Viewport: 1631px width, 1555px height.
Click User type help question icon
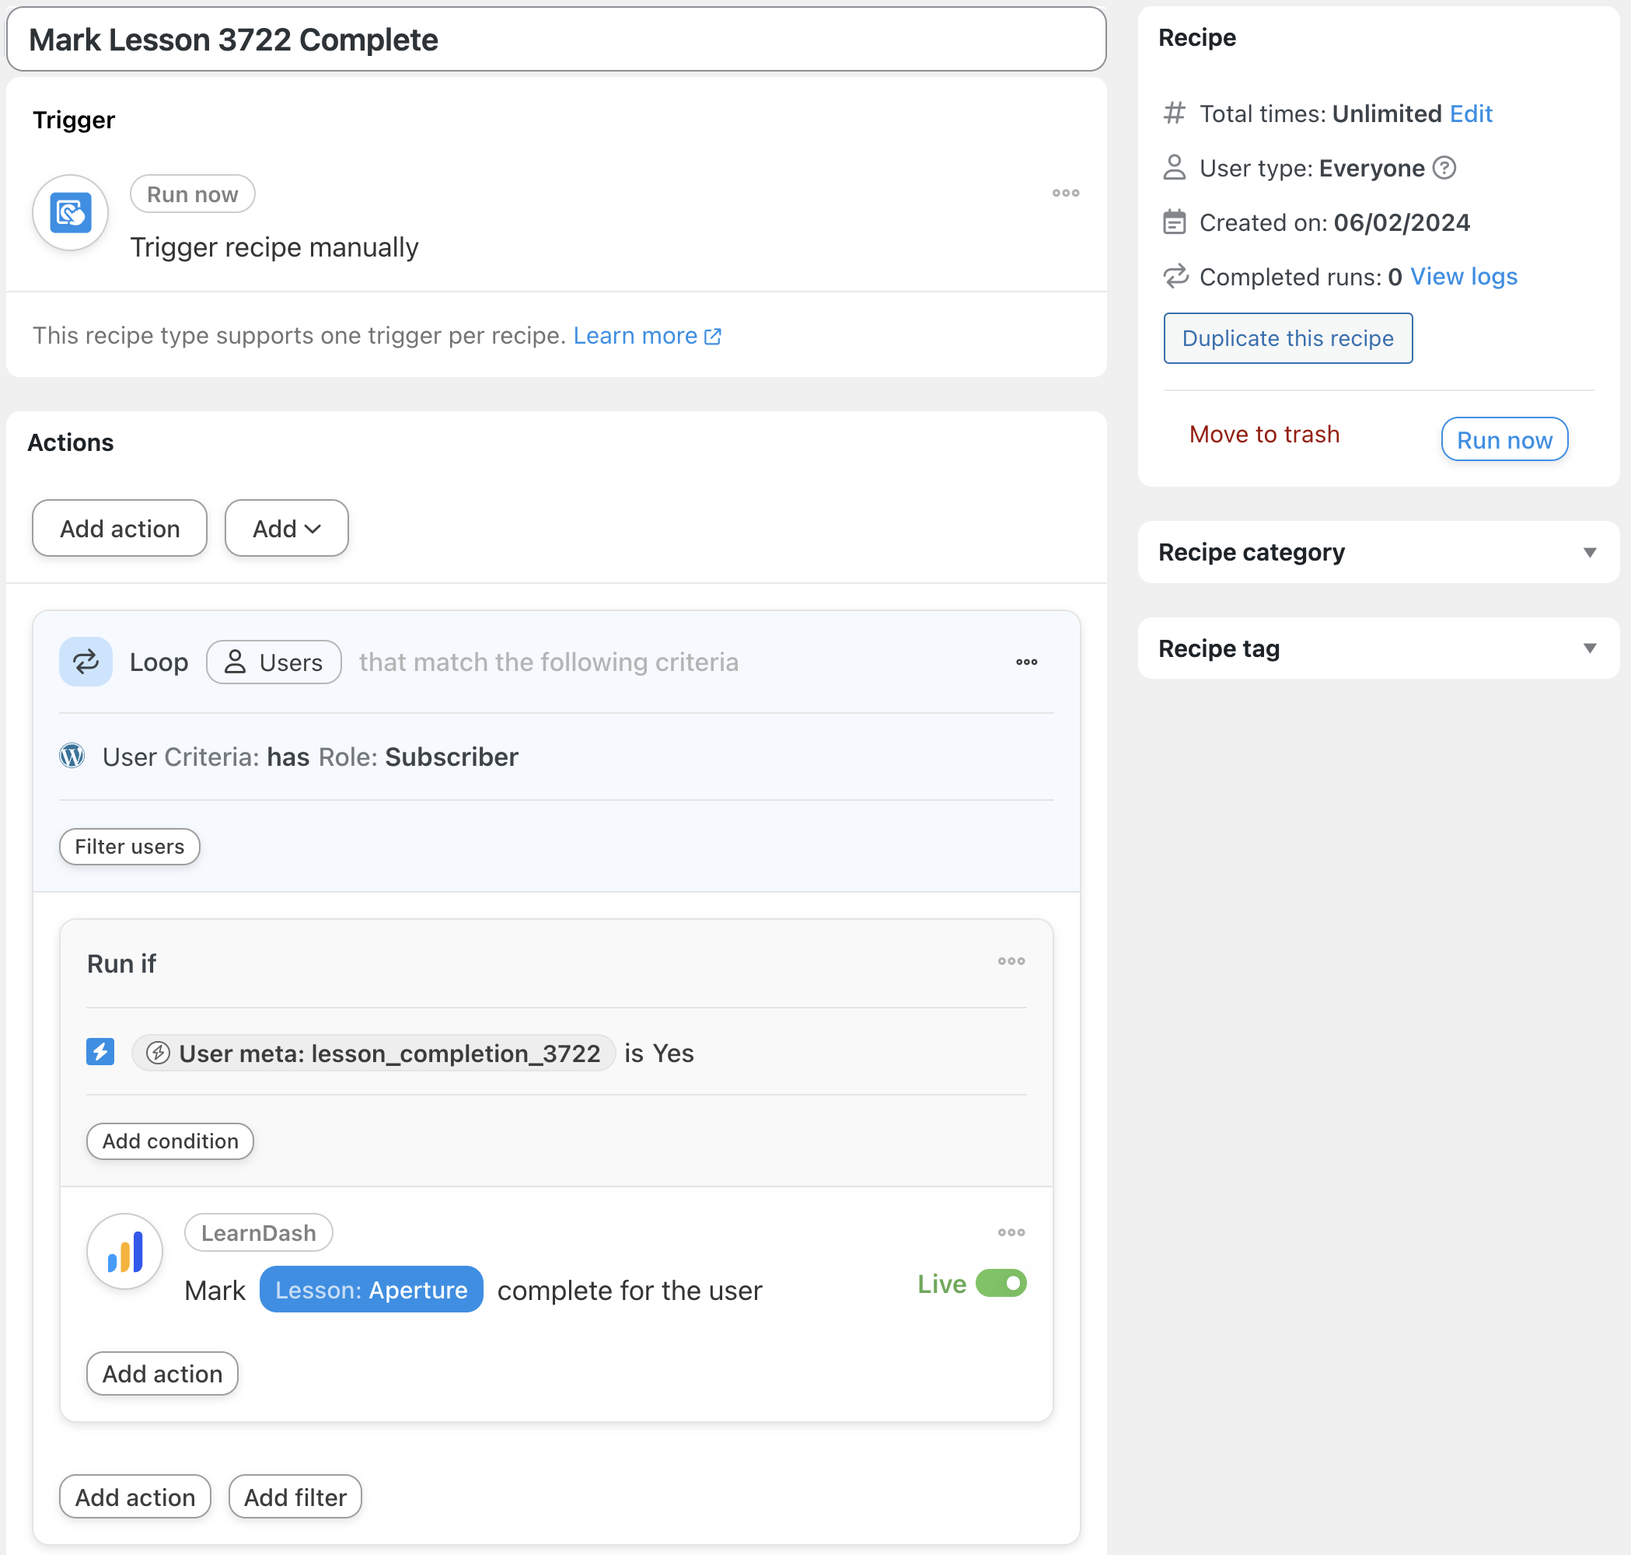pos(1444,168)
